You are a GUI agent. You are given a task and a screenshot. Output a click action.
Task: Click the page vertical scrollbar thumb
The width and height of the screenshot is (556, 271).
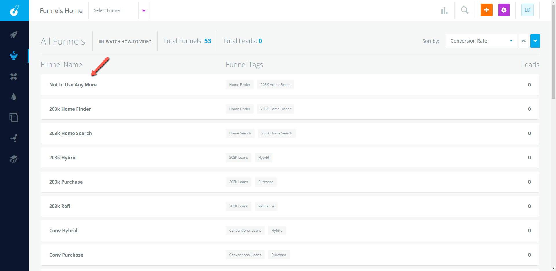point(553,52)
